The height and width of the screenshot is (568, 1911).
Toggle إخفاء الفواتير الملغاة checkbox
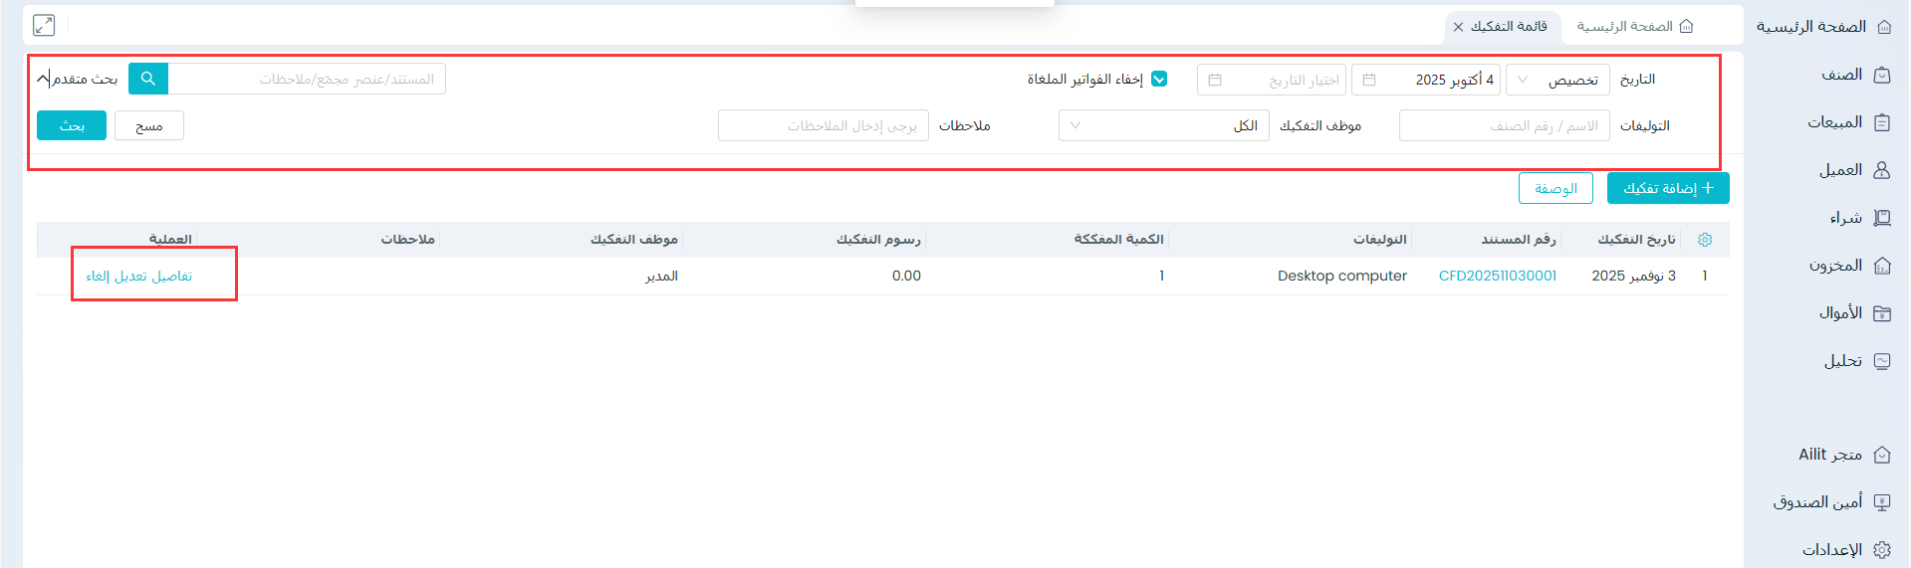coord(1159,80)
